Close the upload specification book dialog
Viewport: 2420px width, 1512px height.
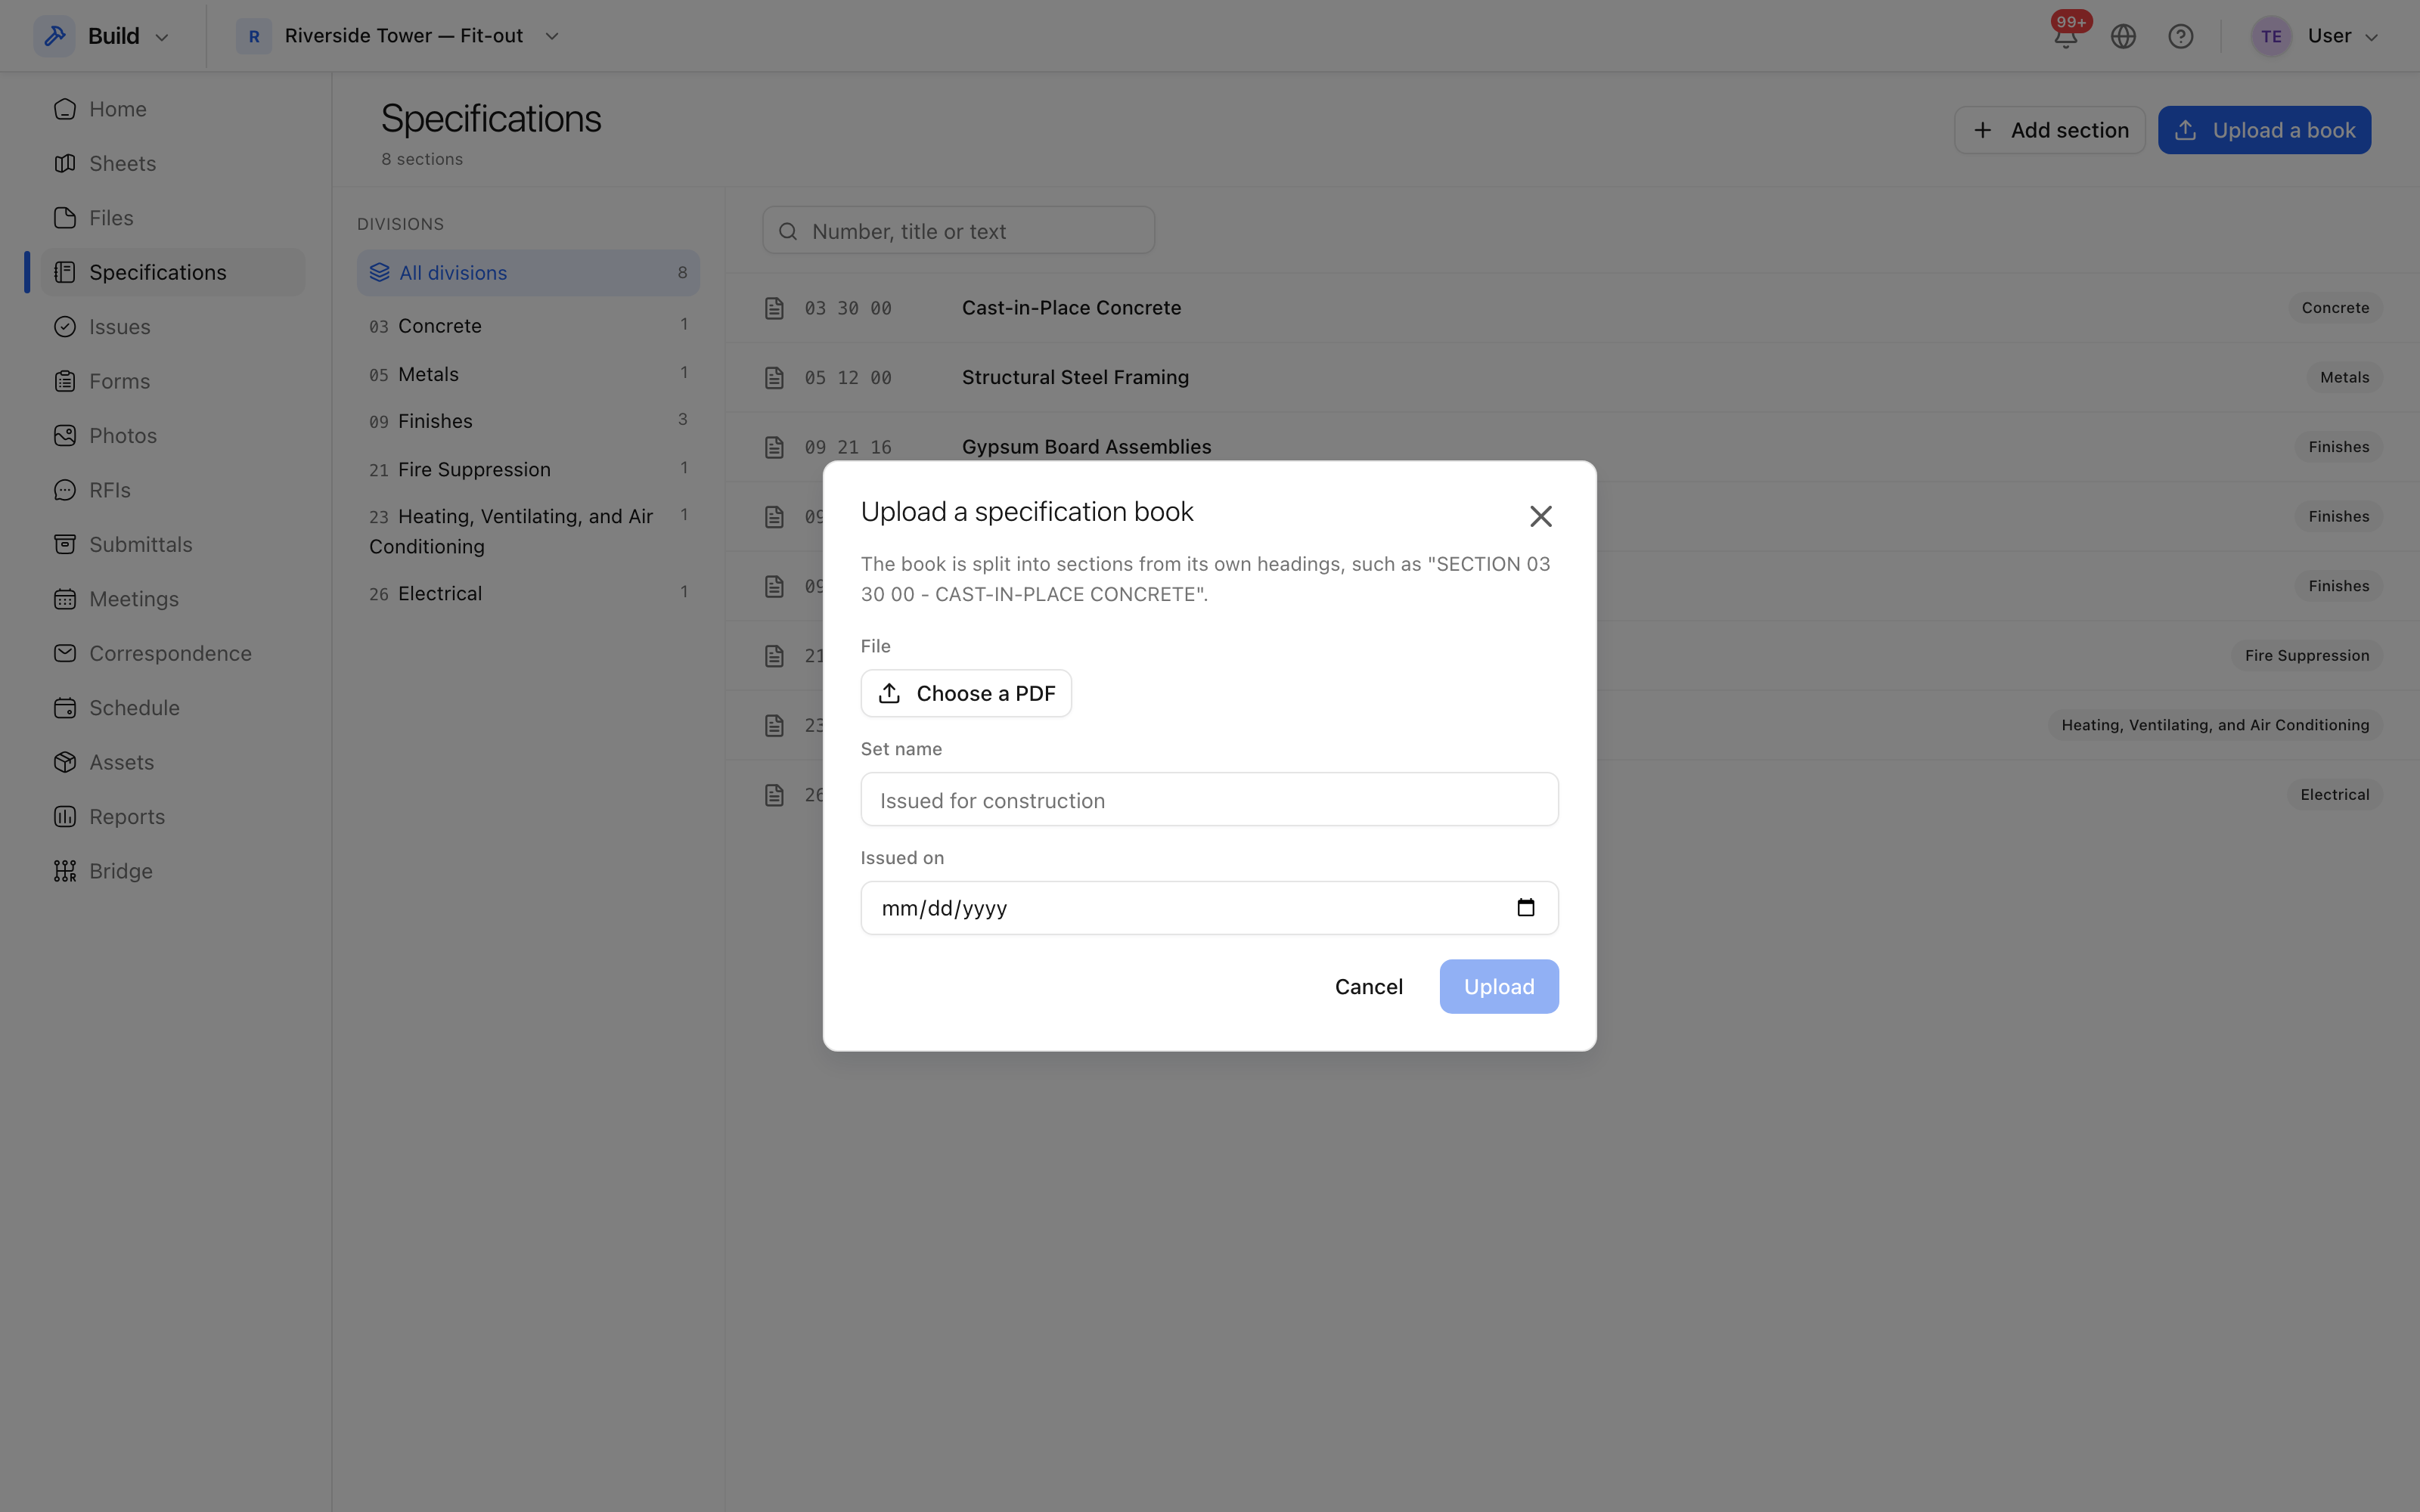[1541, 516]
